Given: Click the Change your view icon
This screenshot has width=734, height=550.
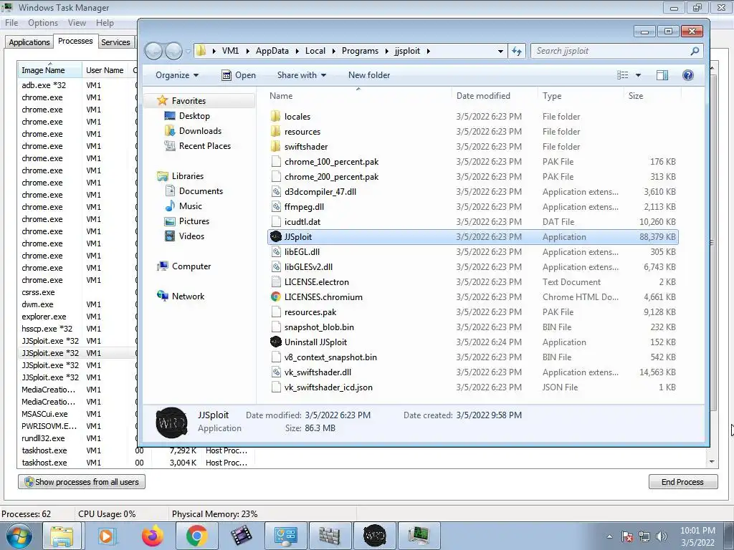Looking at the screenshot, I should pyautogui.click(x=623, y=74).
